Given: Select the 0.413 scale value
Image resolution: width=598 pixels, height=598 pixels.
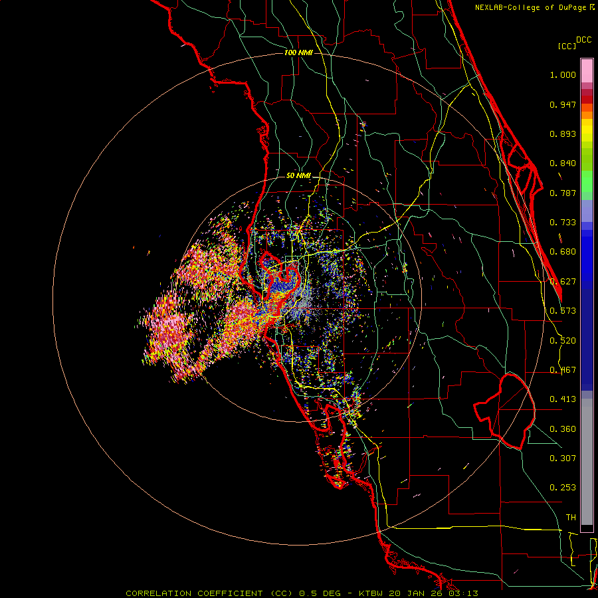Looking at the screenshot, I should pos(563,399).
